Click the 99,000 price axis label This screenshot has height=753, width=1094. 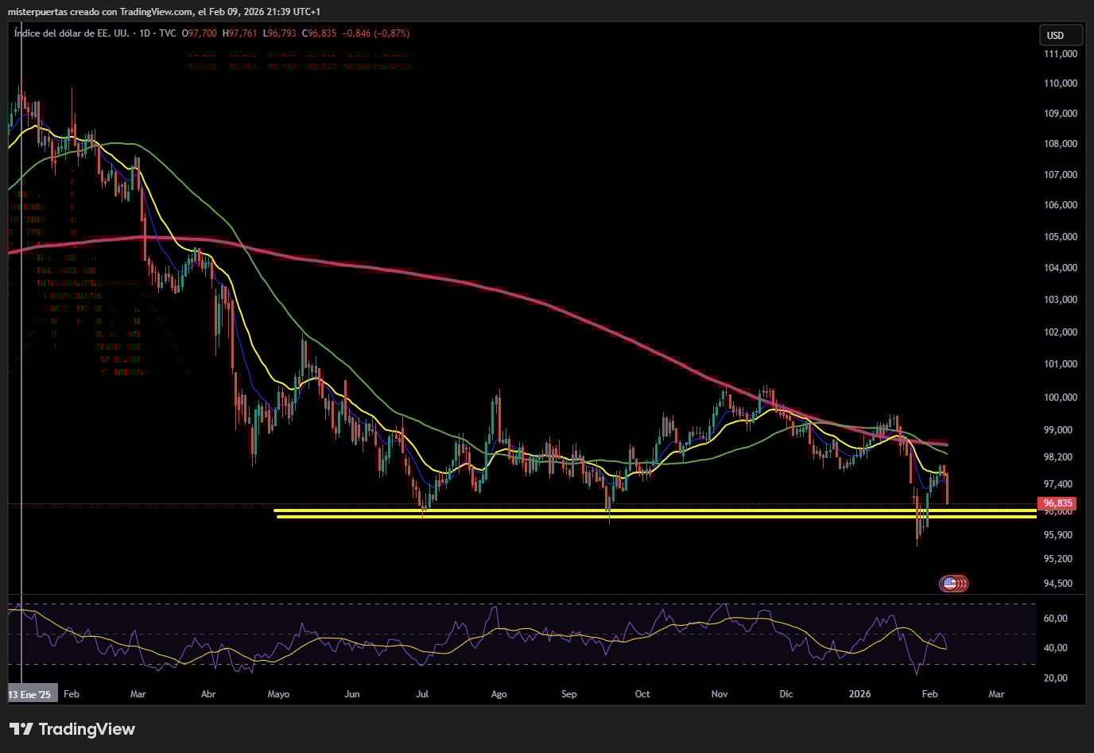(x=1057, y=430)
